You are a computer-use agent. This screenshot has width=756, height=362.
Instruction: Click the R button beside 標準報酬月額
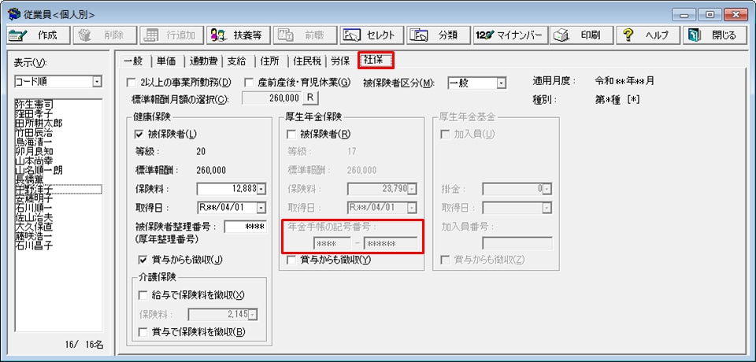[310, 98]
